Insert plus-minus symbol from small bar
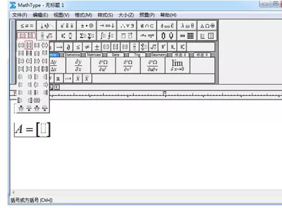Image resolution: width=282 pixels, height=208 pixels. point(97,47)
